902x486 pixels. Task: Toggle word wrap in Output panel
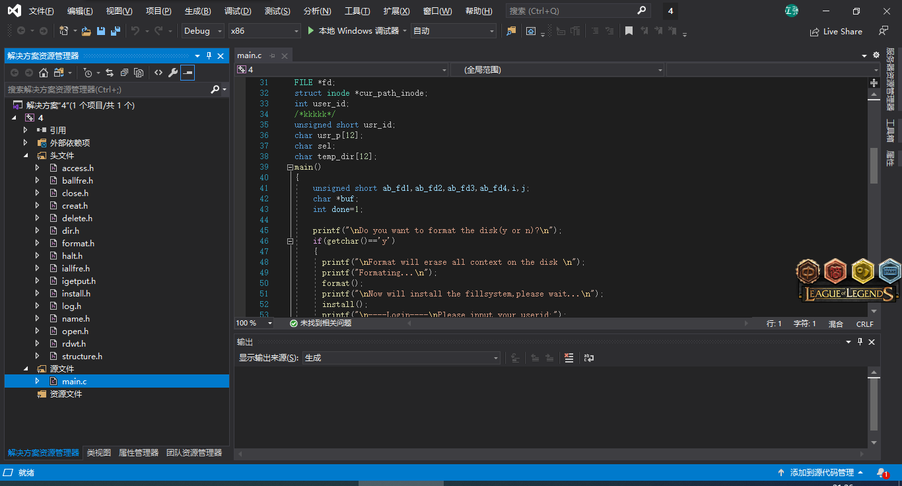click(589, 358)
